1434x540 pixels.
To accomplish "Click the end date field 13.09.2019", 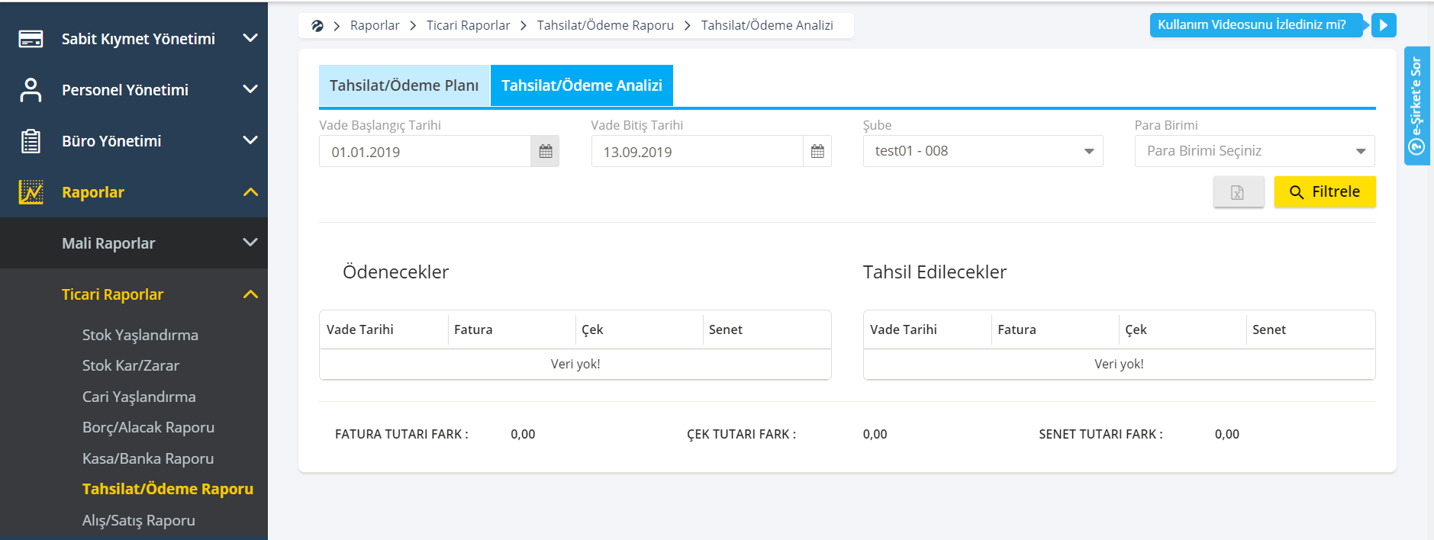I will tap(697, 151).
